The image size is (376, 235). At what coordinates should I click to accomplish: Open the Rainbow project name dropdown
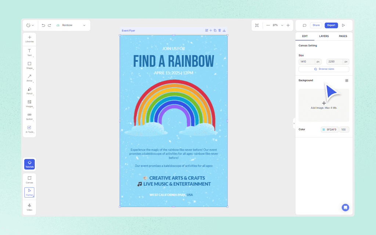84,25
